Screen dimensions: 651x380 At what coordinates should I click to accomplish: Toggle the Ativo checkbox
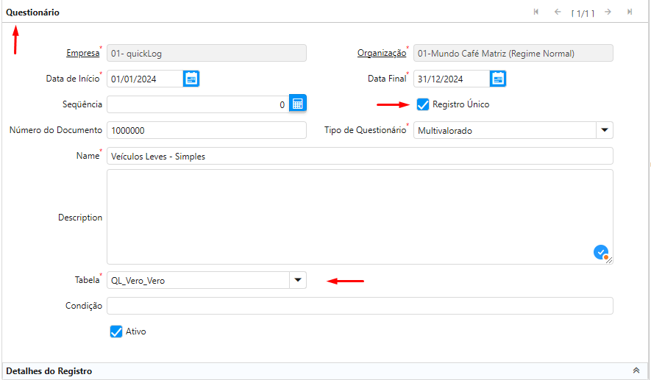pyautogui.click(x=115, y=331)
